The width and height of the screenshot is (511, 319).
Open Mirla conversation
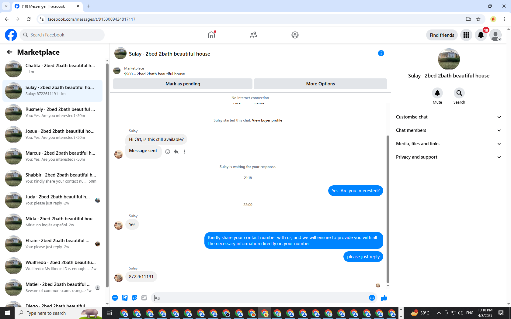coord(52,222)
